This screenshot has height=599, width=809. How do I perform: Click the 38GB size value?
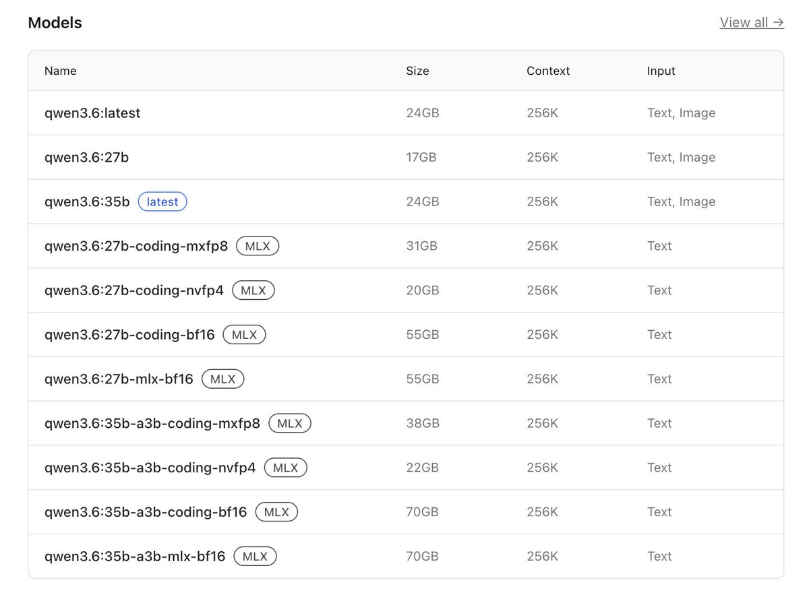(x=423, y=424)
